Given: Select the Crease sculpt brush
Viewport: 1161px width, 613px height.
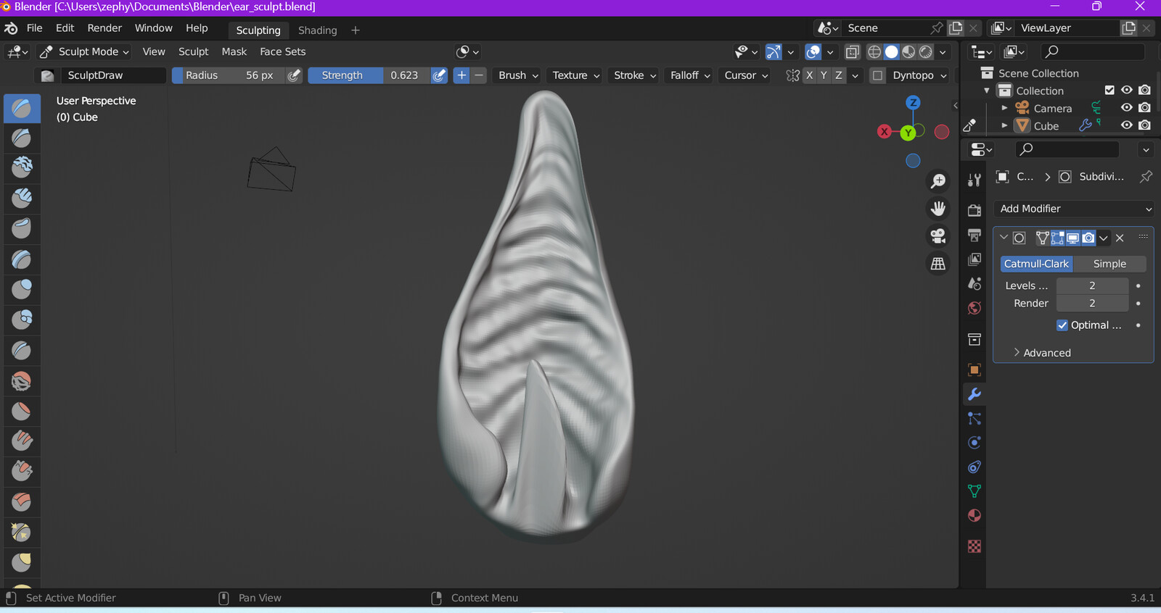Looking at the screenshot, I should [22, 351].
